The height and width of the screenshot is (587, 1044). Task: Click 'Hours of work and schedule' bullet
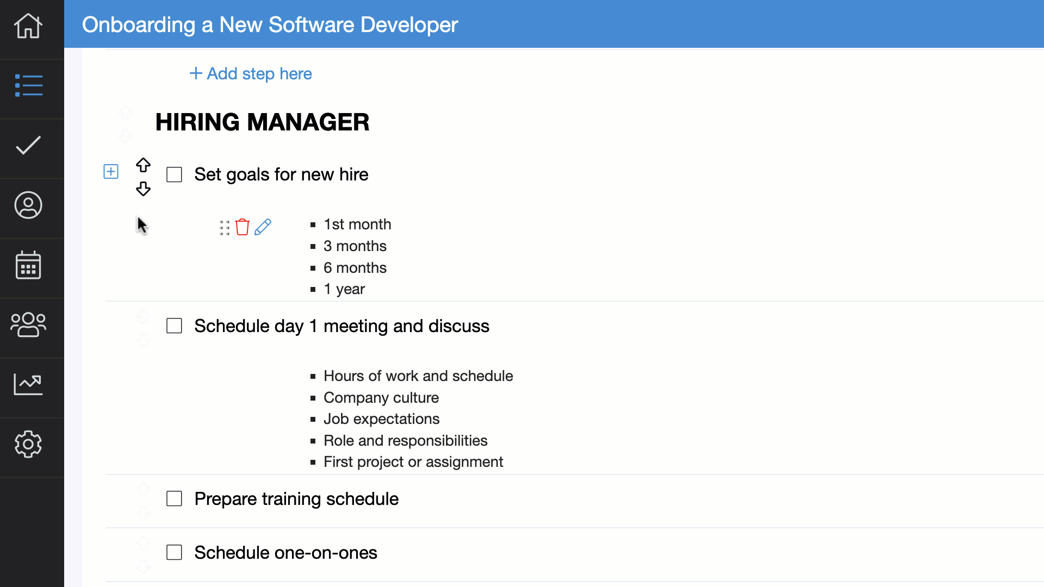click(418, 376)
